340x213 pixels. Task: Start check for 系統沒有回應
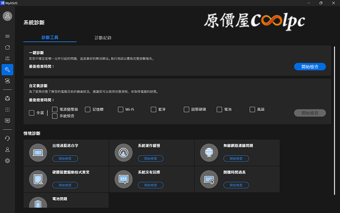click(151, 185)
